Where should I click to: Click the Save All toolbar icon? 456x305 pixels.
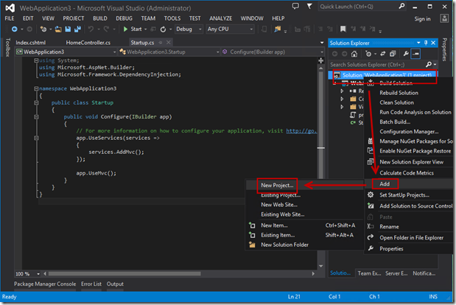point(77,29)
